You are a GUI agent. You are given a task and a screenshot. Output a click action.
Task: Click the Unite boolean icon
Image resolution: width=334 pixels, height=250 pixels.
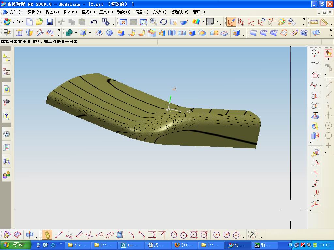tap(69, 33)
